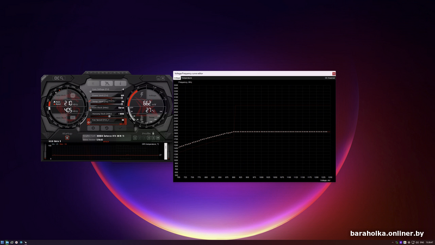This screenshot has height=245, width=435.
Task: Detach the monitoring graph
Action: click(106, 142)
